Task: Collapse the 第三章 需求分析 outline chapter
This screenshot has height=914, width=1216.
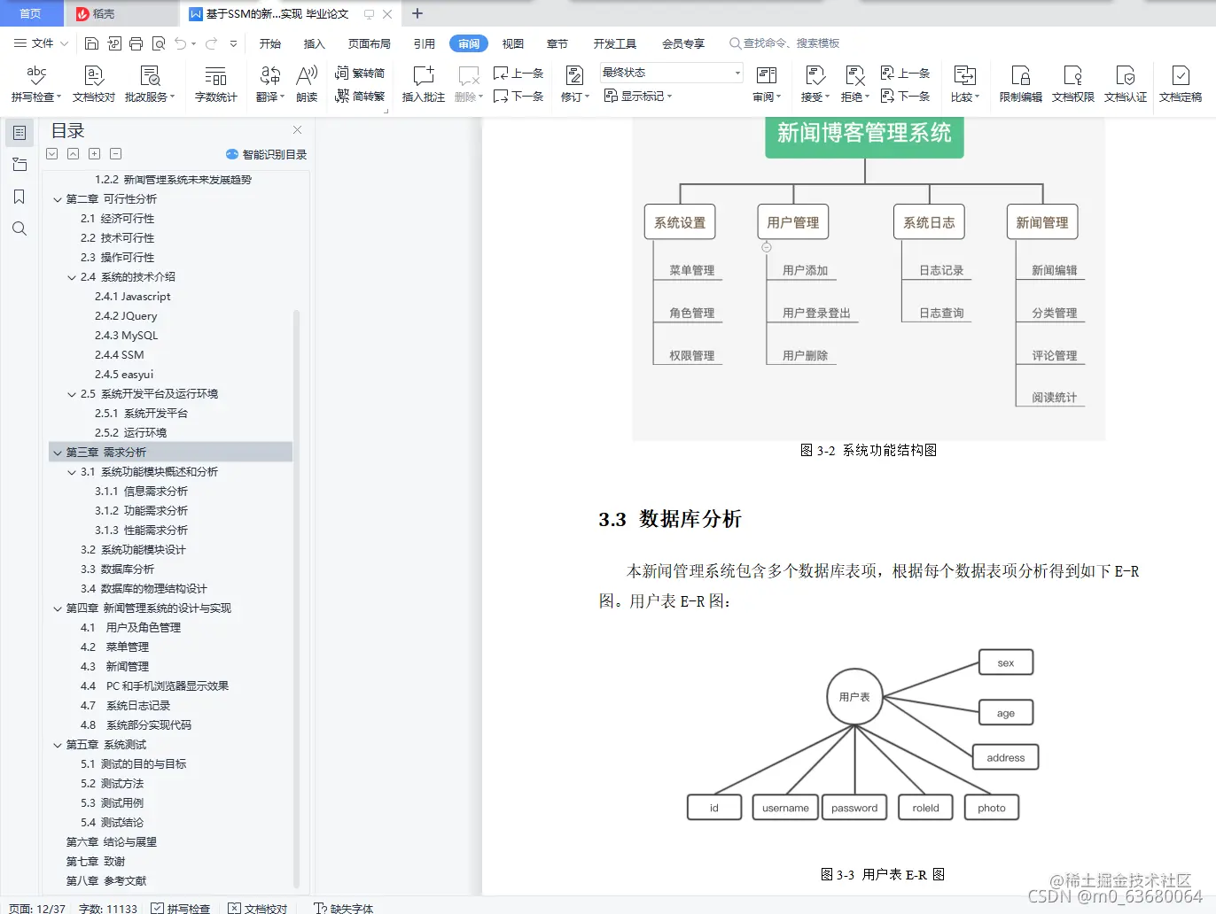Action: 57,452
